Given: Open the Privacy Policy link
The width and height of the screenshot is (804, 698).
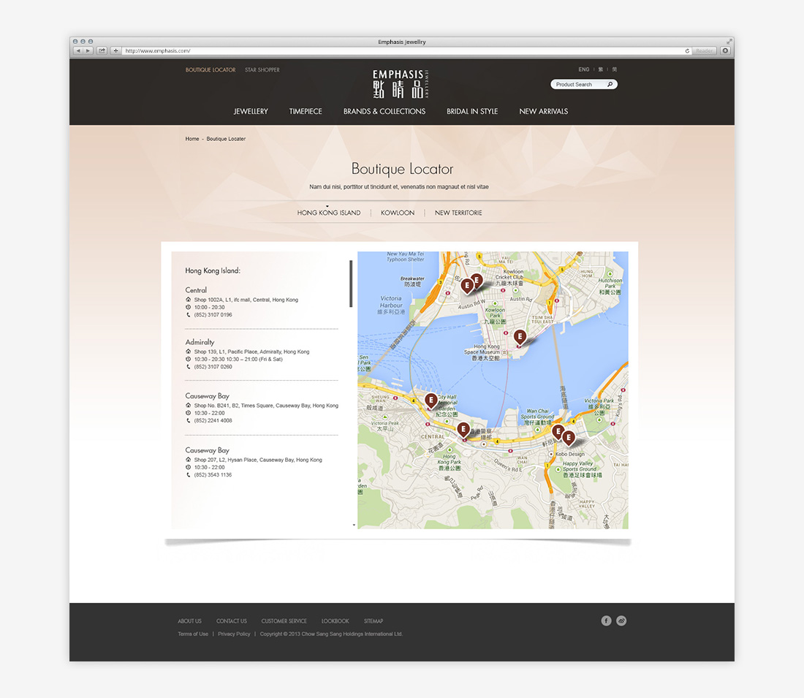Looking at the screenshot, I should click(x=234, y=634).
